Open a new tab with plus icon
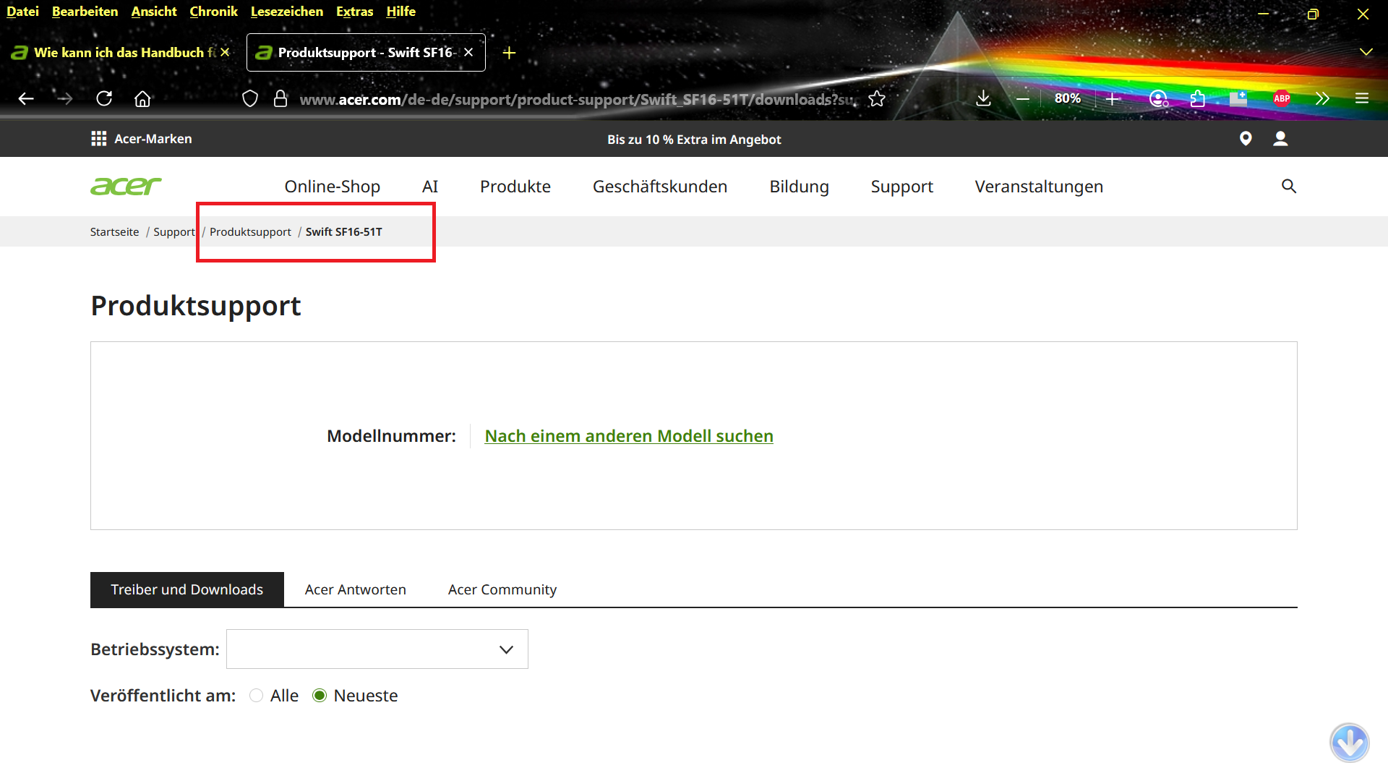The width and height of the screenshot is (1388, 781). 509,53
